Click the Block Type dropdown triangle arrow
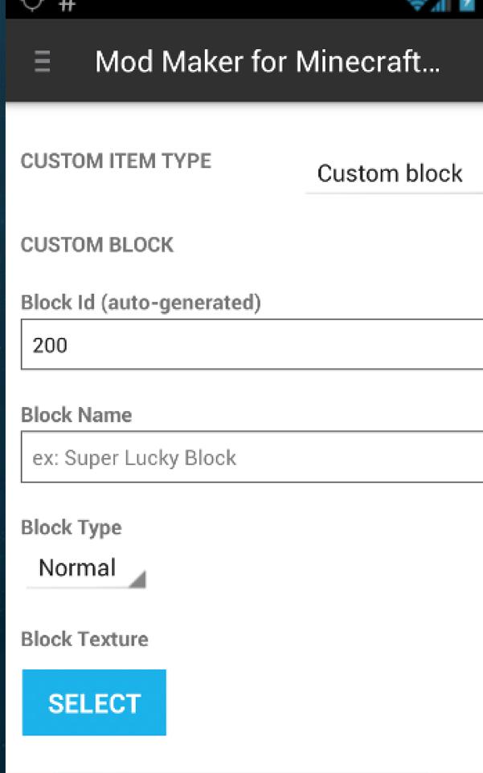Image resolution: width=483 pixels, height=773 pixels. click(x=137, y=578)
